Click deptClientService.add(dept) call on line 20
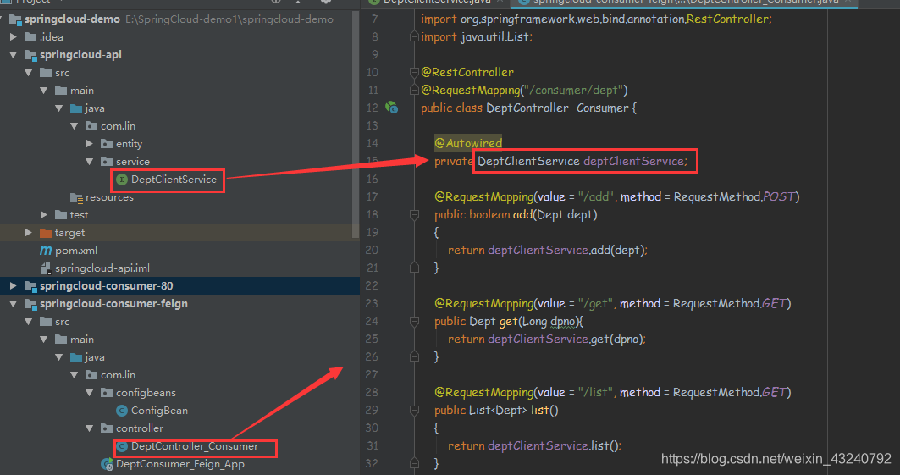Screen dimensions: 900x475 [x=567, y=250]
